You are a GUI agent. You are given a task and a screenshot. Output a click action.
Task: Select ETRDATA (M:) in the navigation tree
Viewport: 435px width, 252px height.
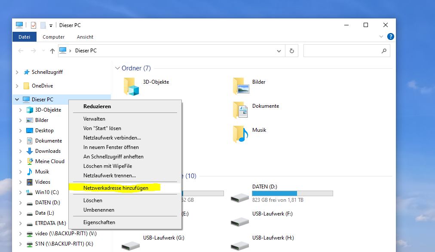coord(50,223)
